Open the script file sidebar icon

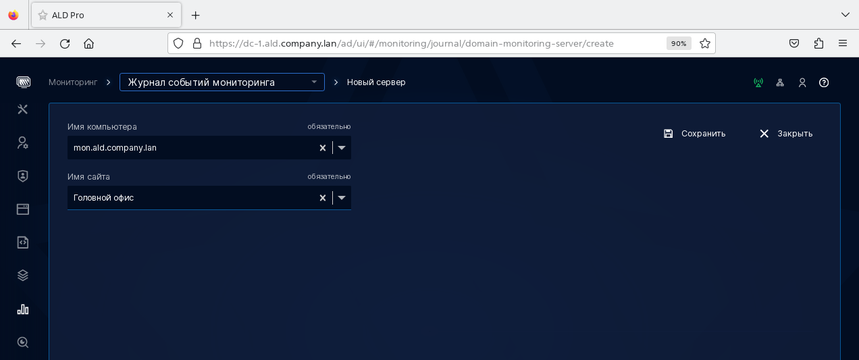click(x=23, y=242)
